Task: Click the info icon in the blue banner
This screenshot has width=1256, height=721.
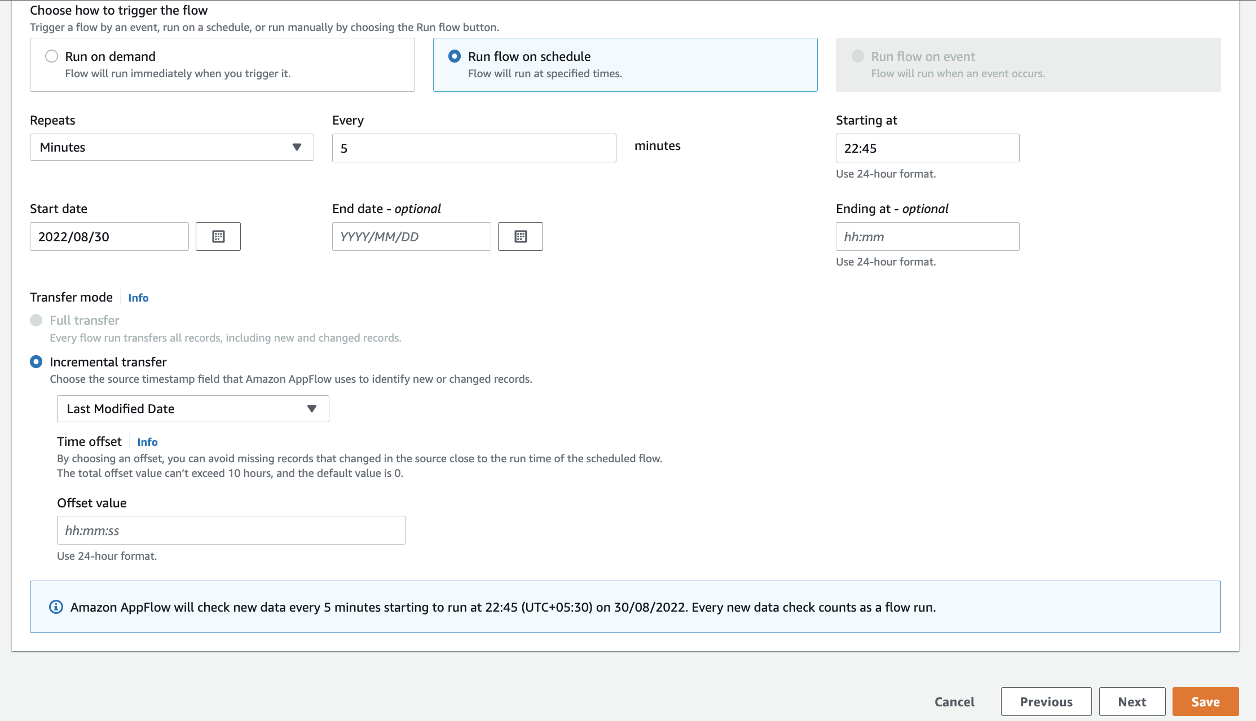Action: point(56,607)
